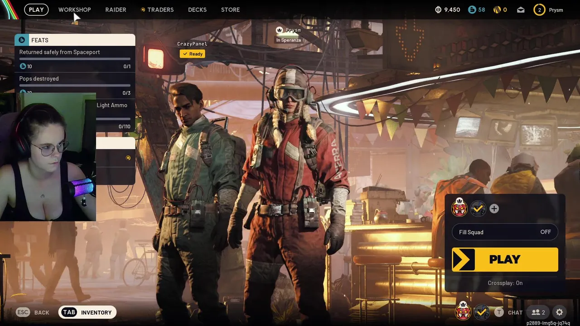Click the blue cred token icon beside 58
Screen dimensions: 580x326
(x=472, y=10)
